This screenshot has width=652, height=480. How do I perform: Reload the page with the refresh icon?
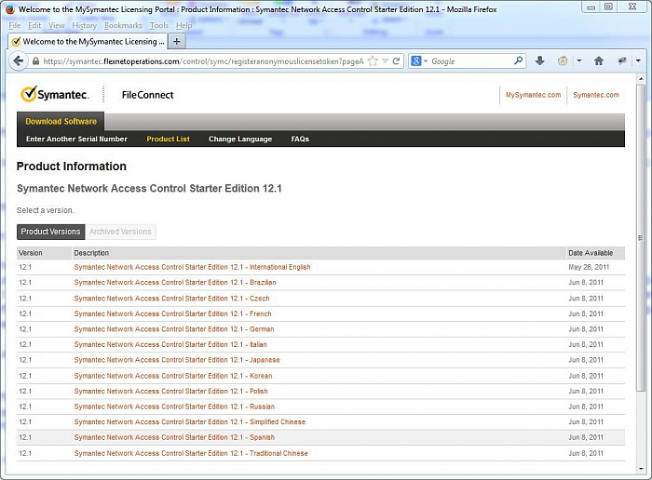(x=396, y=61)
